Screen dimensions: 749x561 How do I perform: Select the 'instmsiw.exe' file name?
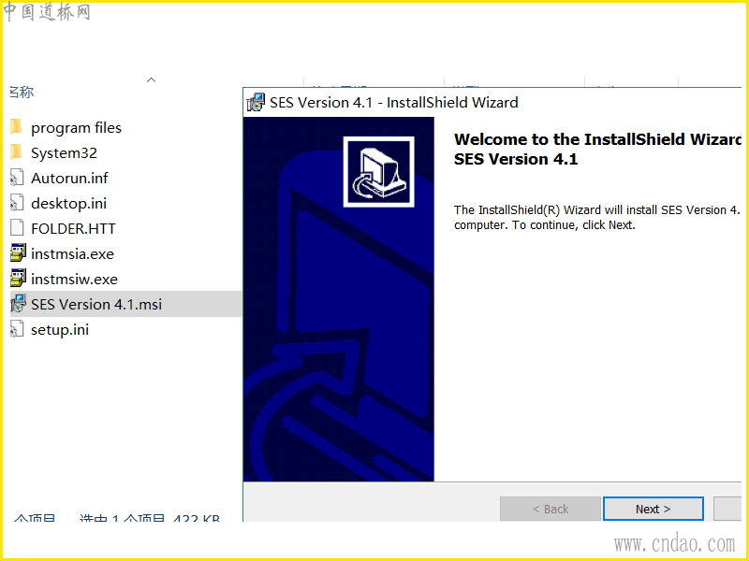(74, 279)
